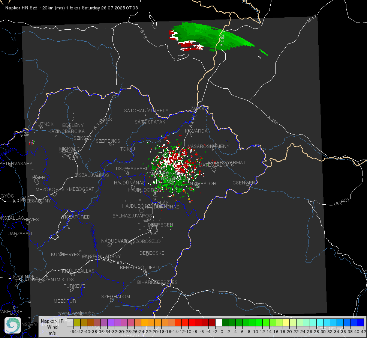Click the swirl logo icon at bottom-left
Screen dimensions: 367x338
[13, 325]
